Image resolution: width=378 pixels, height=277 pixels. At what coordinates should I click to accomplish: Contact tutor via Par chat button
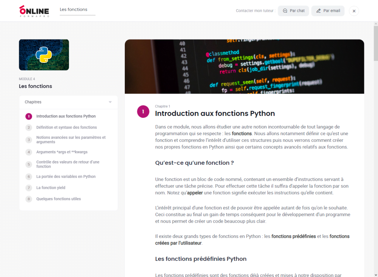[x=293, y=11]
